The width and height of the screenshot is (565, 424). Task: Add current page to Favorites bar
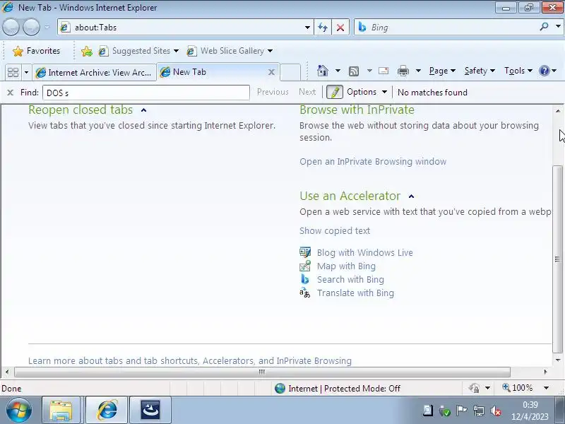pyautogui.click(x=86, y=51)
